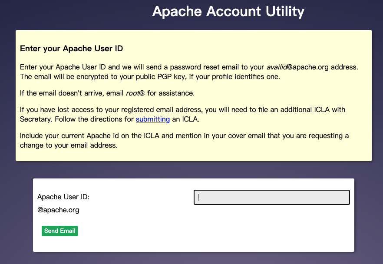This screenshot has height=264, width=383.
Task: Click the "Apache User ID:" form label
Action: 63,197
